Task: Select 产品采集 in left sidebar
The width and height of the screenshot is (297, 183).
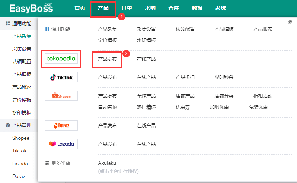Action: (x=22, y=36)
